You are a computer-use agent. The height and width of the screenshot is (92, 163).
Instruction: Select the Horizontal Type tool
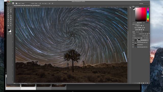tap(11, 22)
